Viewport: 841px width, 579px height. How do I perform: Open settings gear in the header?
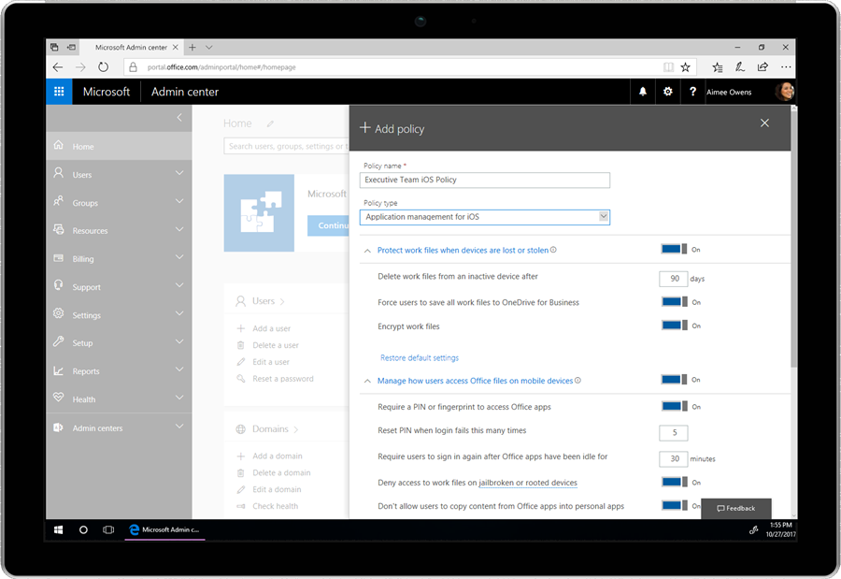coord(667,92)
